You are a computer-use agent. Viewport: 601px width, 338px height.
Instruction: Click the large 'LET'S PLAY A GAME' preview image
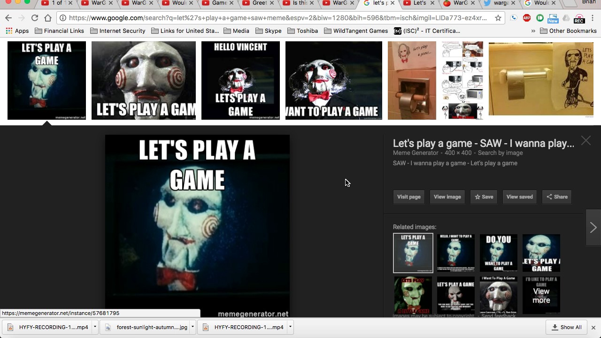point(197,226)
